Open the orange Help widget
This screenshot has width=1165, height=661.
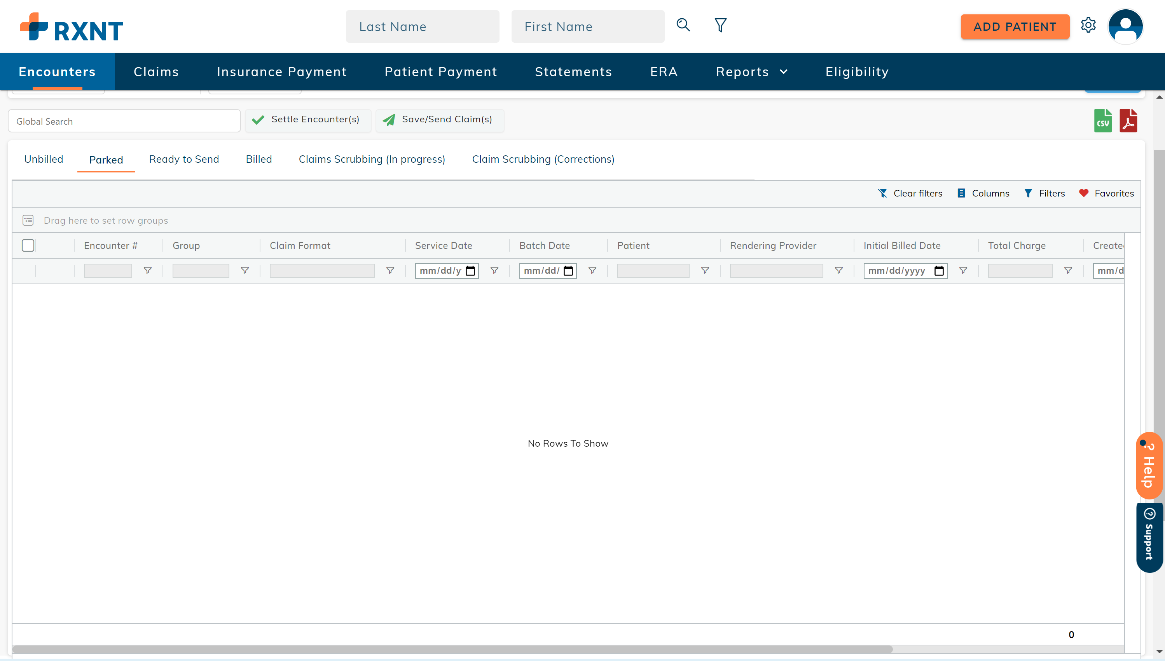pos(1149,465)
